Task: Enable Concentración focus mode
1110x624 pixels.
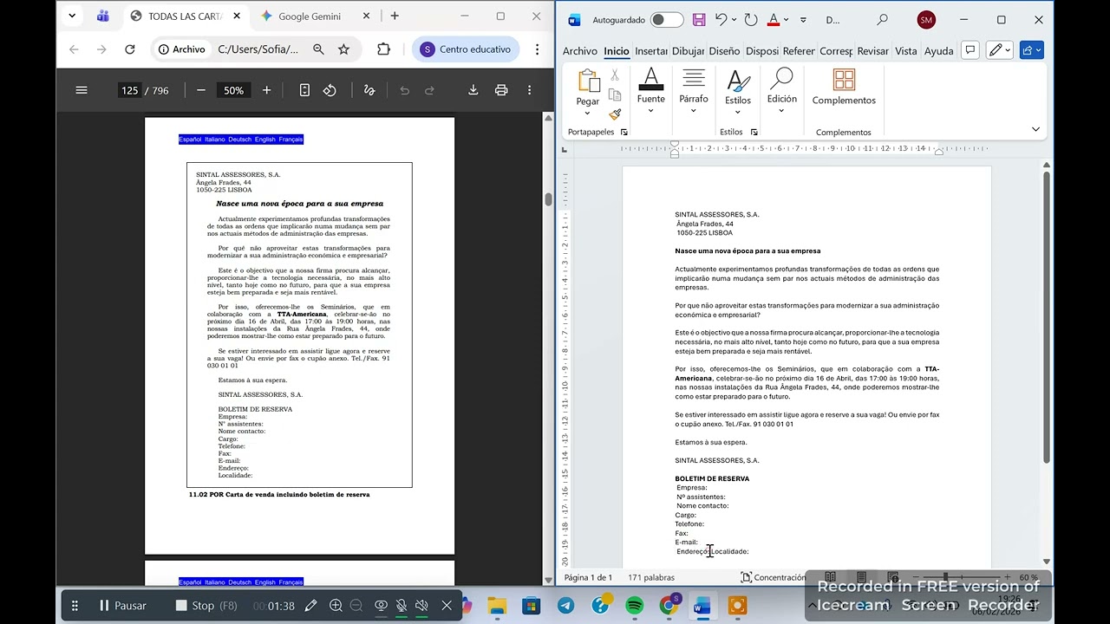Action: pos(773,577)
